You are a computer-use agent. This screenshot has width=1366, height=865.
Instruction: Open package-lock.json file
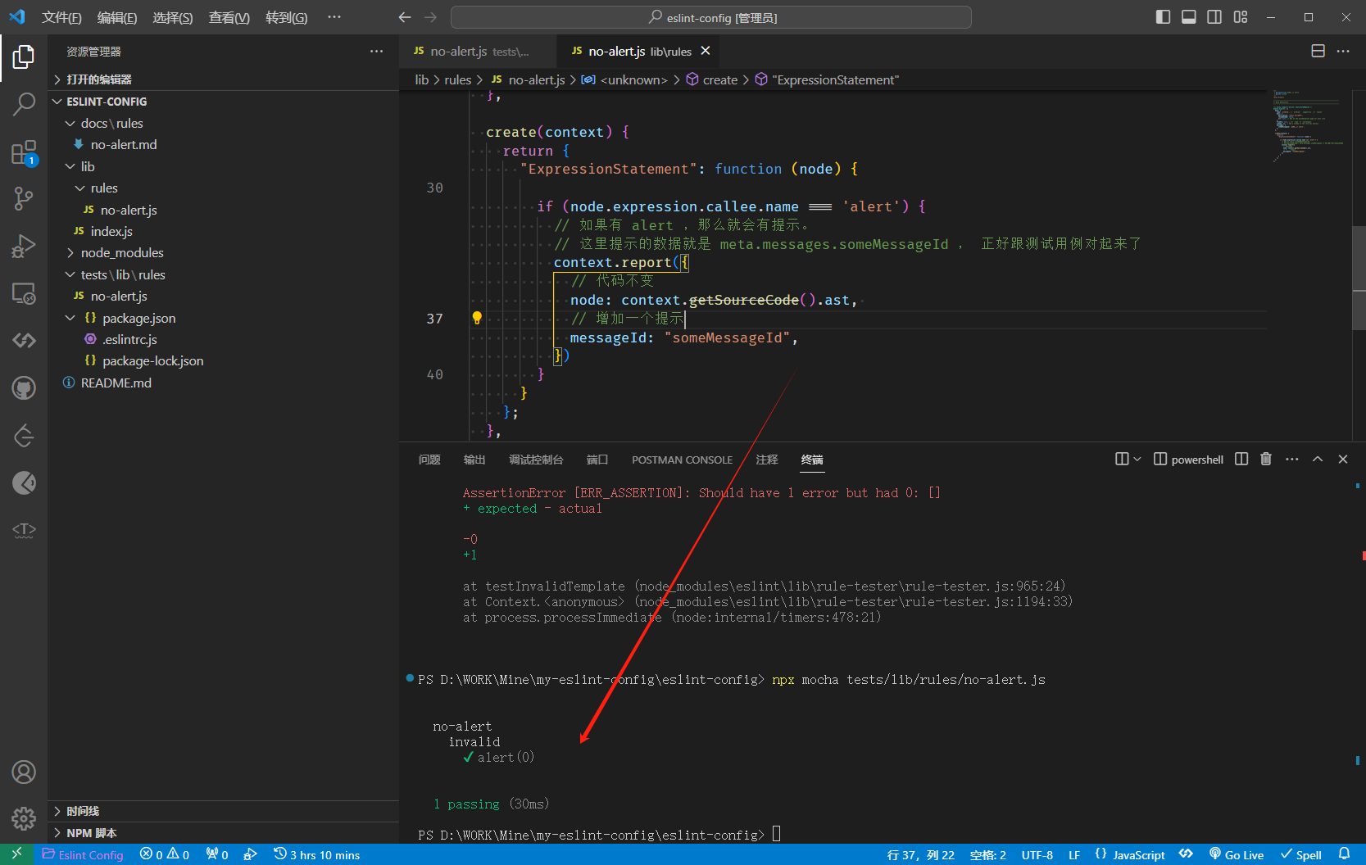click(x=223, y=360)
